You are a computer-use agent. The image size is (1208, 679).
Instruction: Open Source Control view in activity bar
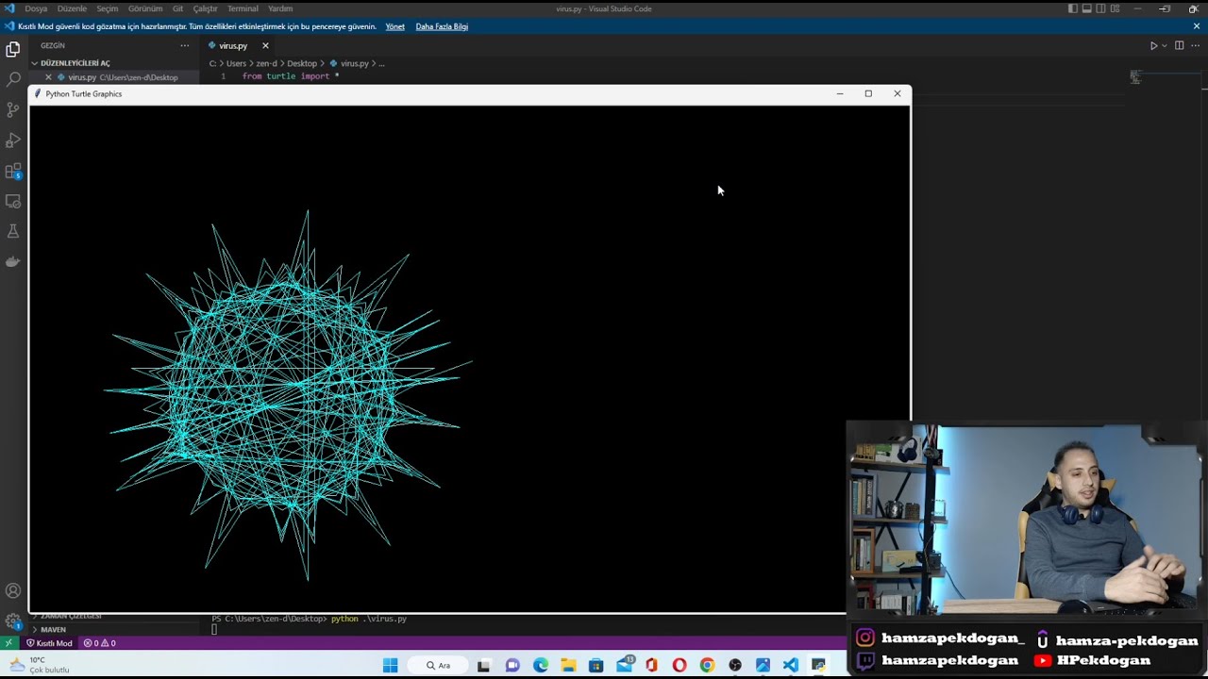13,109
